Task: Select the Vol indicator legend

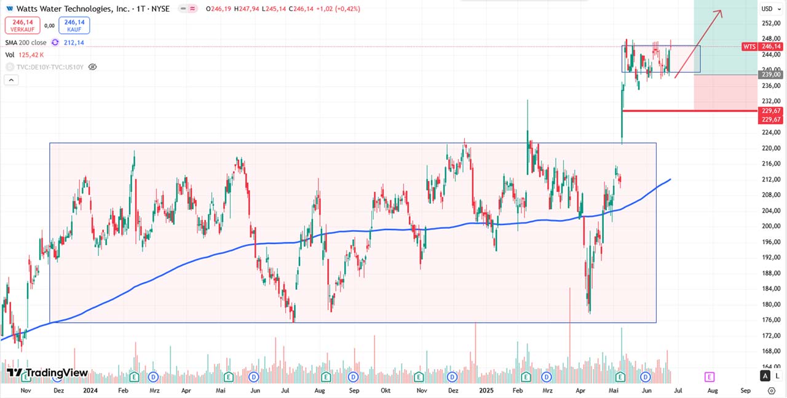Action: 9,55
